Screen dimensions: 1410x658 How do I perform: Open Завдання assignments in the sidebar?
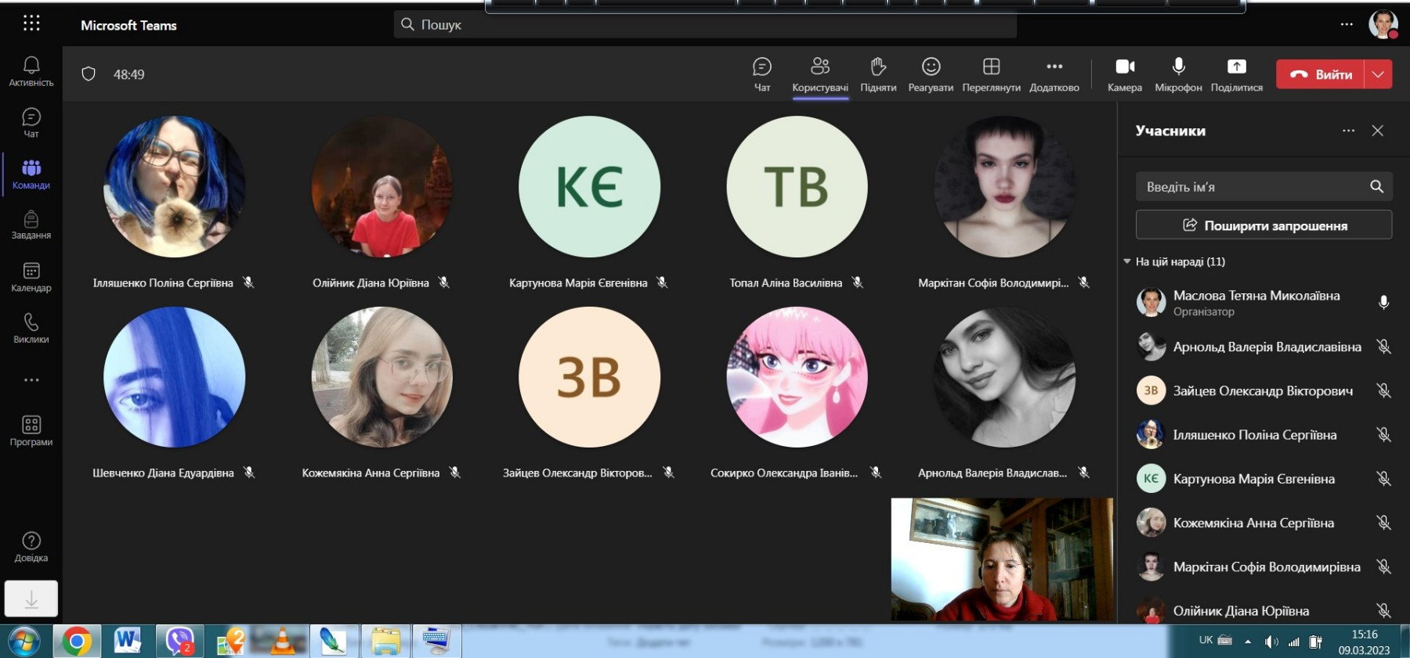point(31,225)
